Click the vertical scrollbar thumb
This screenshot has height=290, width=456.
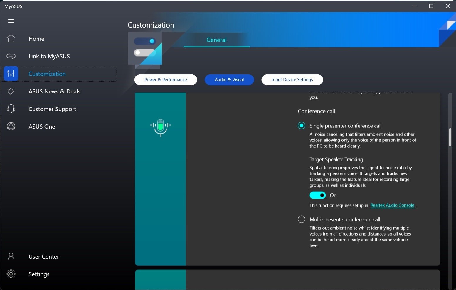coord(450,137)
